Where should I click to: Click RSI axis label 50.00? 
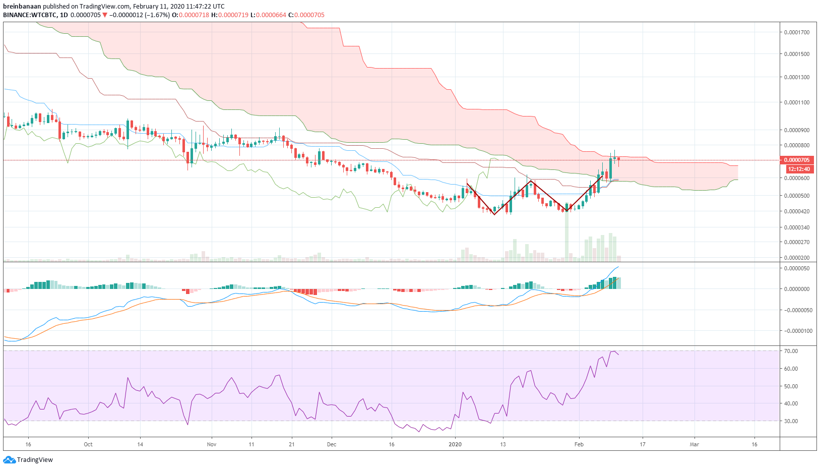tap(791, 386)
